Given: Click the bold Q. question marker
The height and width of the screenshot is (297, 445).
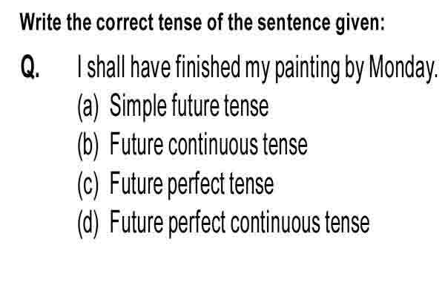Looking at the screenshot, I should [x=30, y=68].
